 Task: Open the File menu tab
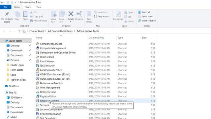click(x=6, y=7)
